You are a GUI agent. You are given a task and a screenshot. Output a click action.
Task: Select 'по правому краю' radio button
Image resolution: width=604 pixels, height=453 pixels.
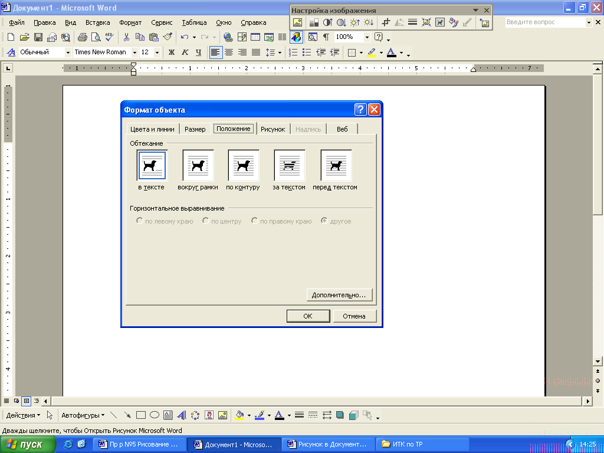pos(255,221)
